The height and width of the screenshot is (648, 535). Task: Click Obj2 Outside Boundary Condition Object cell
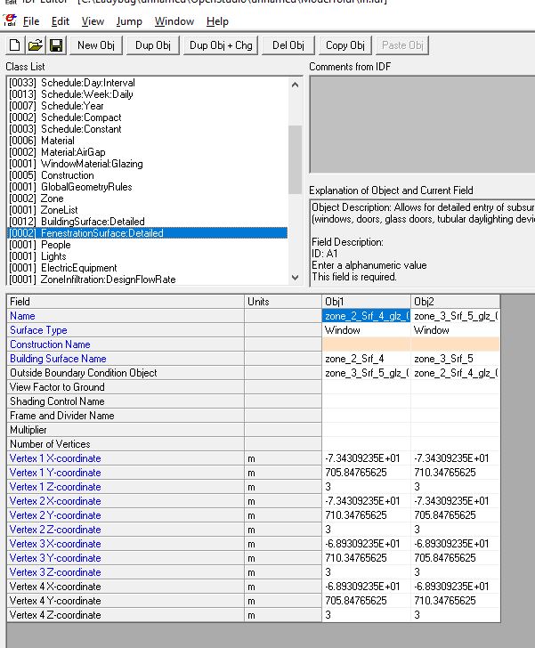pos(455,373)
